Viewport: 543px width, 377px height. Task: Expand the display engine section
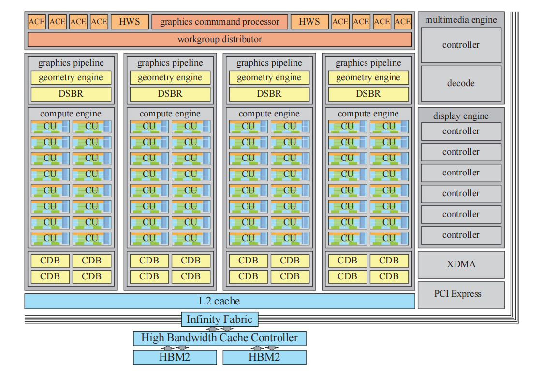coord(460,116)
